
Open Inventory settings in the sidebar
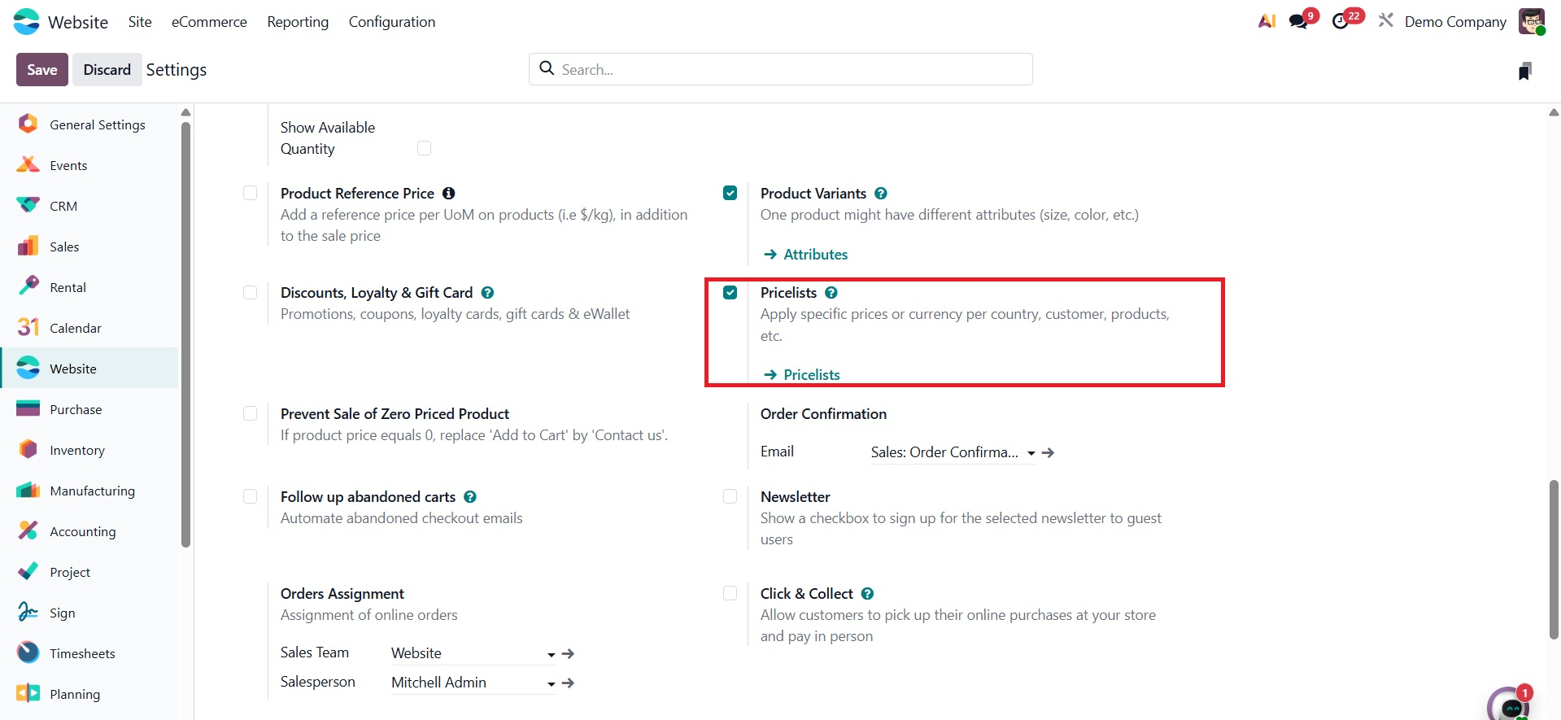tap(77, 451)
